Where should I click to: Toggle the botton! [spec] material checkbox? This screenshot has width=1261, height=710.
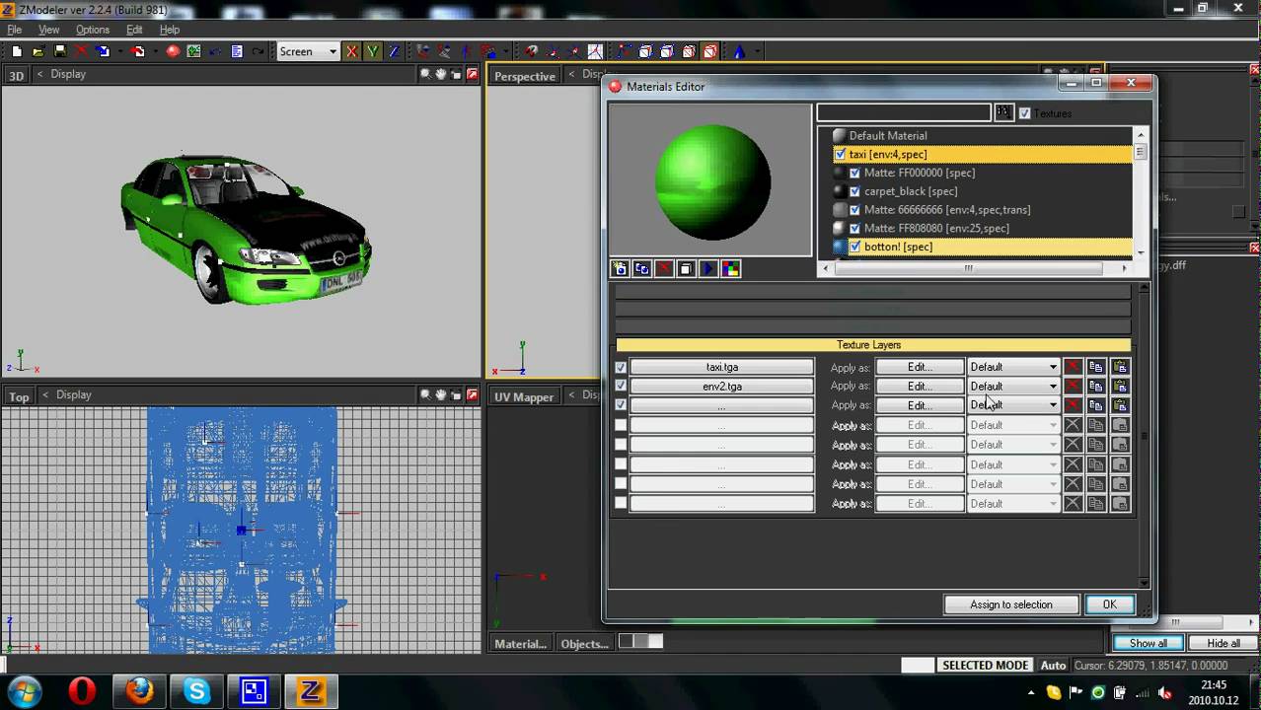[x=854, y=247]
